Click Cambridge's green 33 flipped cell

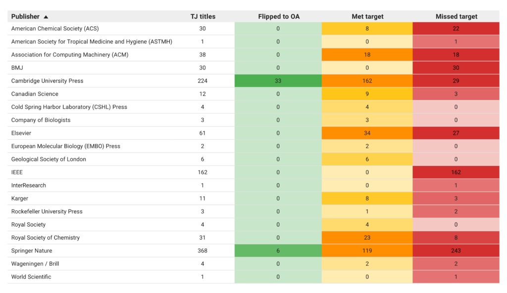click(278, 81)
